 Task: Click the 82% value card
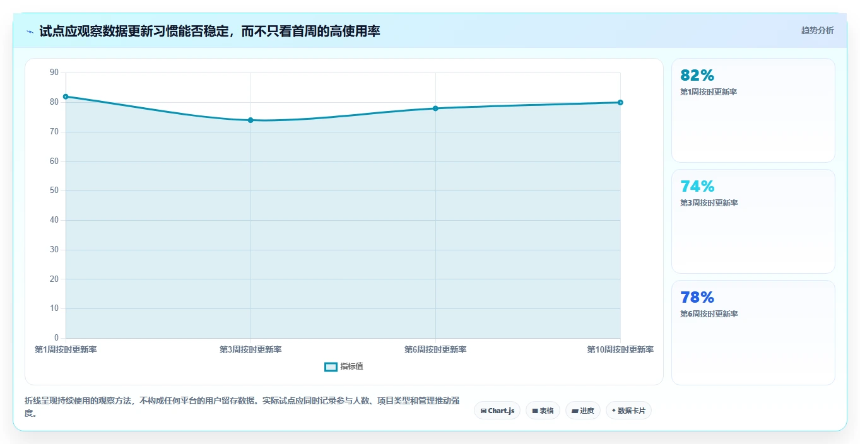(x=753, y=110)
